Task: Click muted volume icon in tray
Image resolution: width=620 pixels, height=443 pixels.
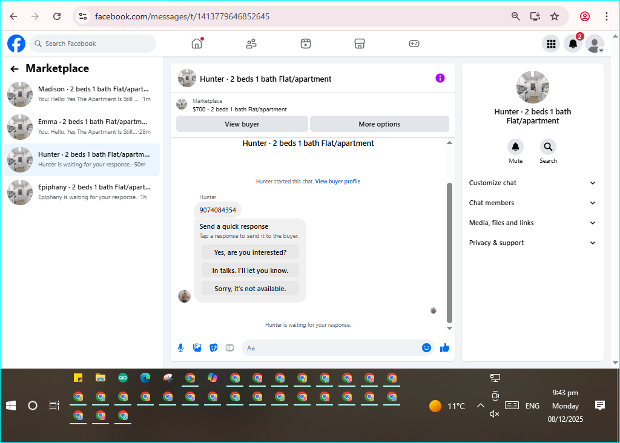Action: [x=495, y=414]
